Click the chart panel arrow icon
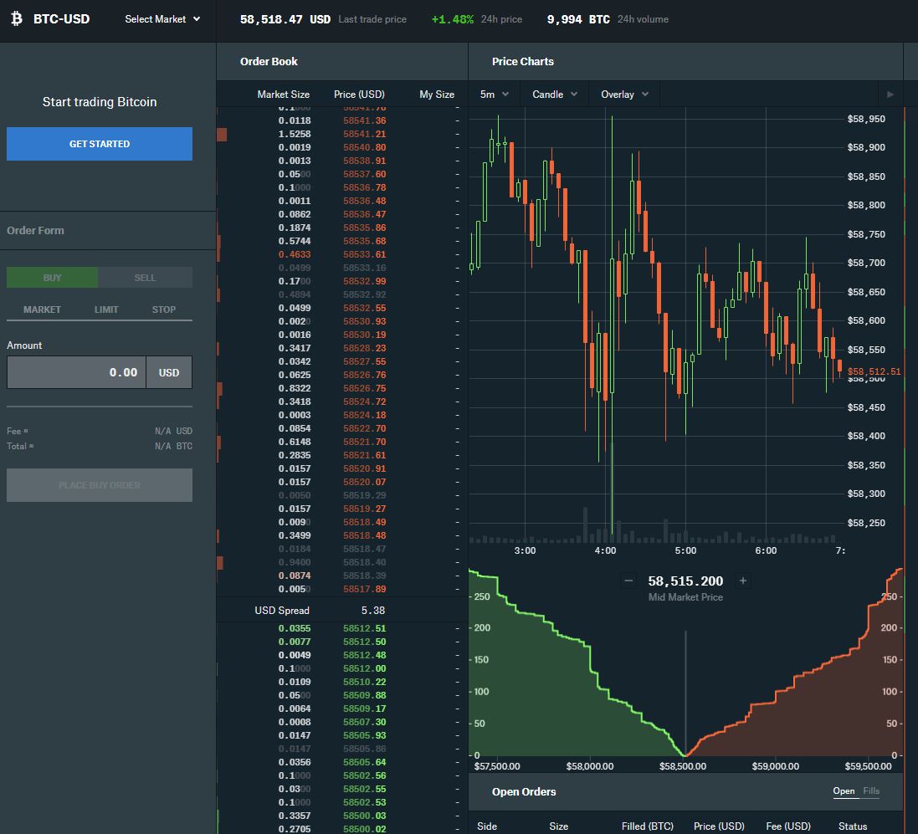 (890, 95)
